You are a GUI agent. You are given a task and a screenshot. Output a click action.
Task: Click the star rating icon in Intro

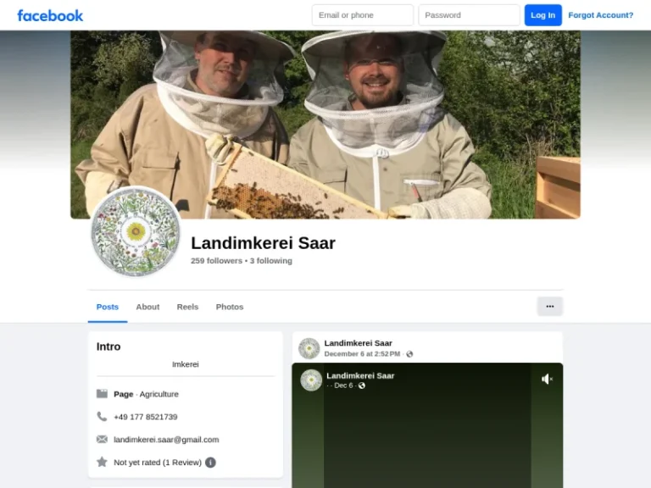[102, 462]
